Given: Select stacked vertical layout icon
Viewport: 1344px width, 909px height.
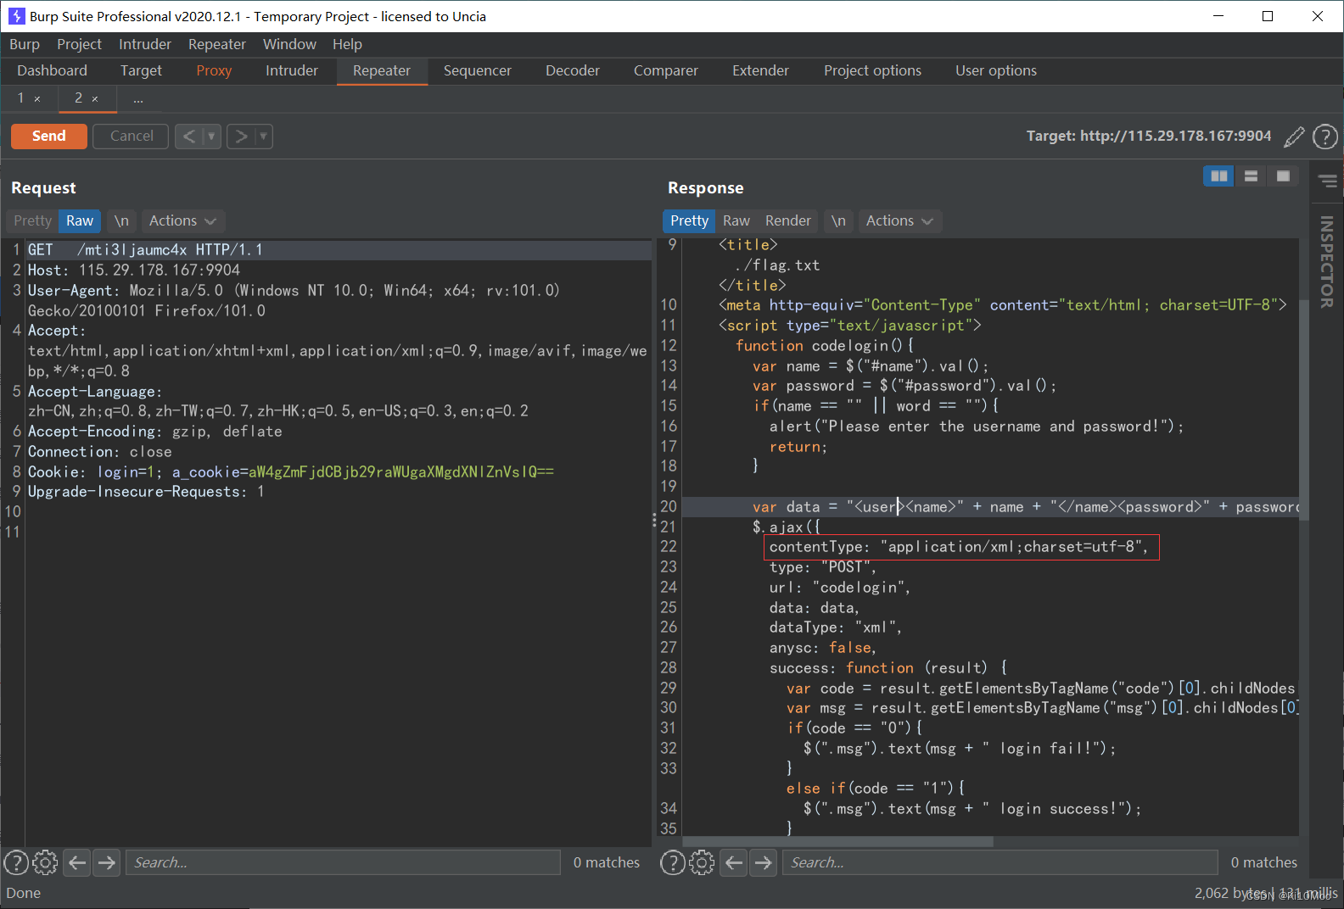Looking at the screenshot, I should 1251,176.
